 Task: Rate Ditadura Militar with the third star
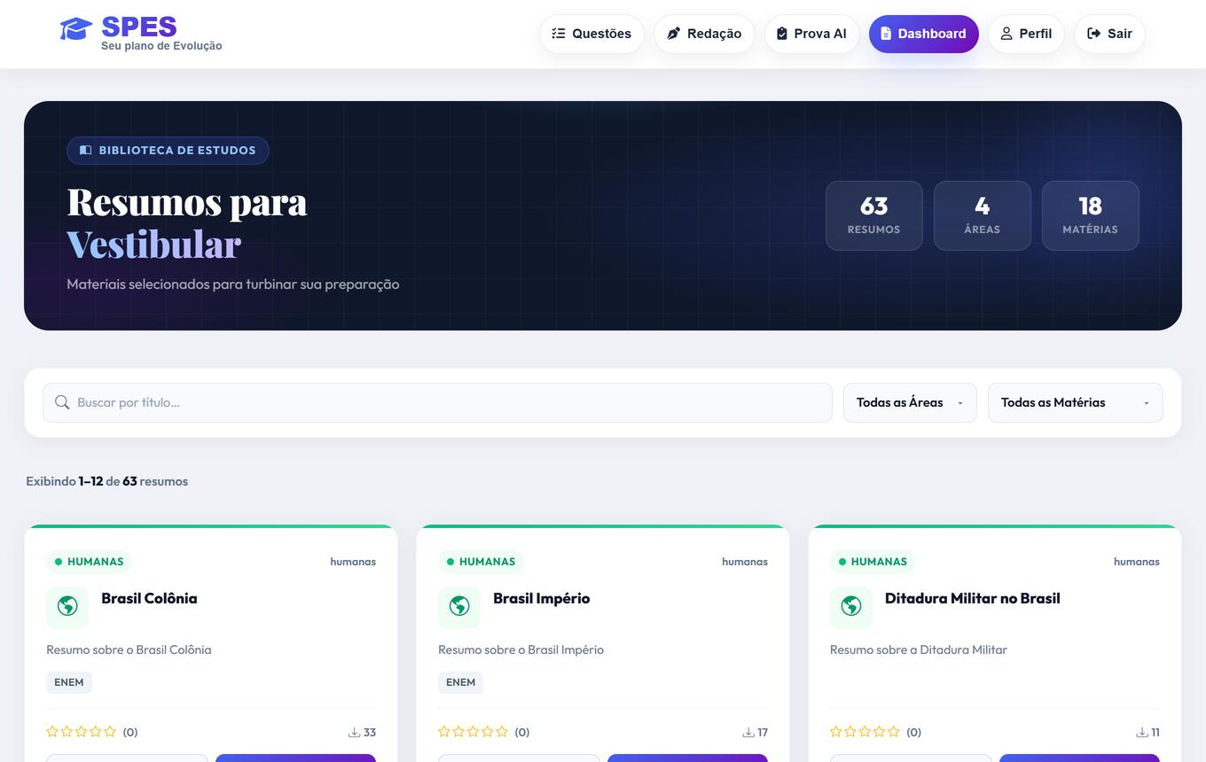865,732
